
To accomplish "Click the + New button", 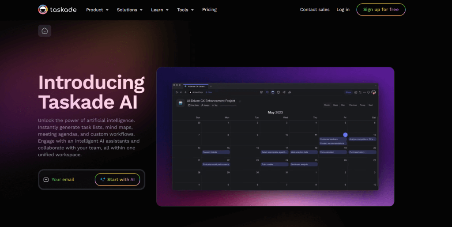I will tap(209, 92).
